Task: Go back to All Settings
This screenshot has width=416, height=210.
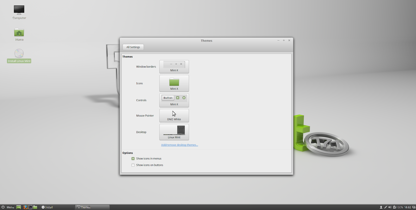Action: point(133,47)
